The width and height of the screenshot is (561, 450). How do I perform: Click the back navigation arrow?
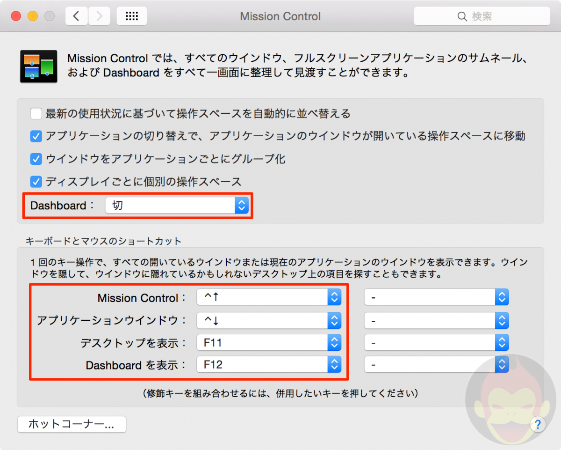coord(76,15)
